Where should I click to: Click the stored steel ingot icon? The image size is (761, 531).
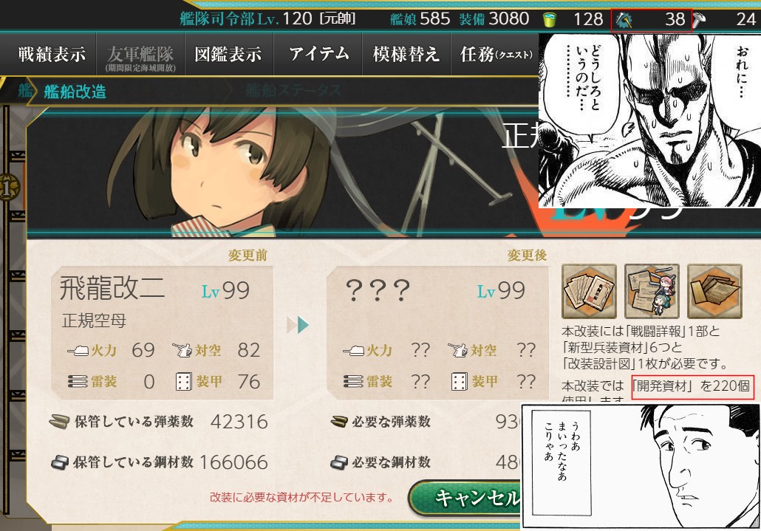tap(60, 462)
